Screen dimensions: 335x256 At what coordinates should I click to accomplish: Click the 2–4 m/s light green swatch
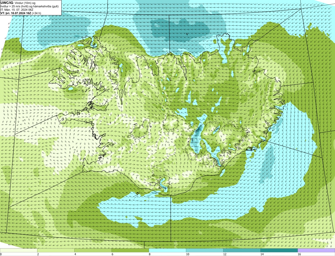[x=56, y=250]
